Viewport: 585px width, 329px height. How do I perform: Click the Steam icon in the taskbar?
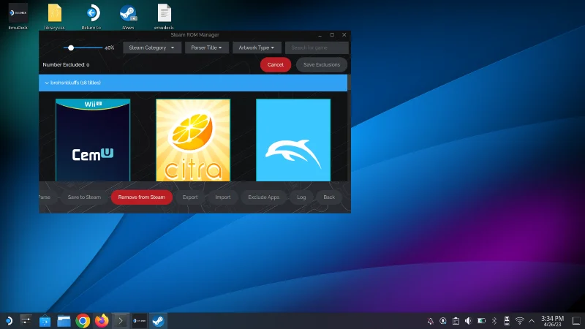(x=158, y=321)
